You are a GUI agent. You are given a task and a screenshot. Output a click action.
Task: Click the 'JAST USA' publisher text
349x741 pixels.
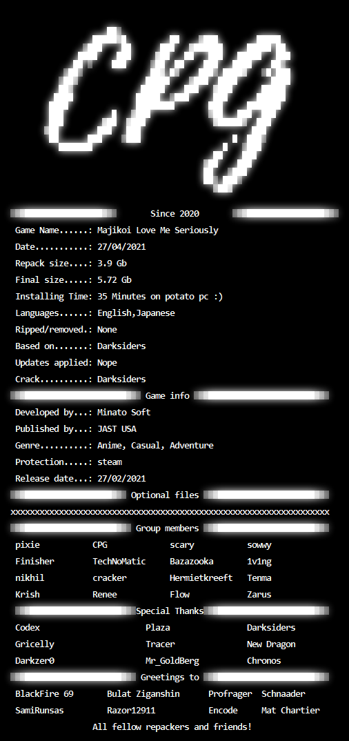coord(117,428)
